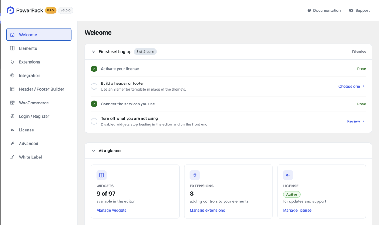Check the Build a header or footer circle
Screen dimensions: 379x225
94,86
